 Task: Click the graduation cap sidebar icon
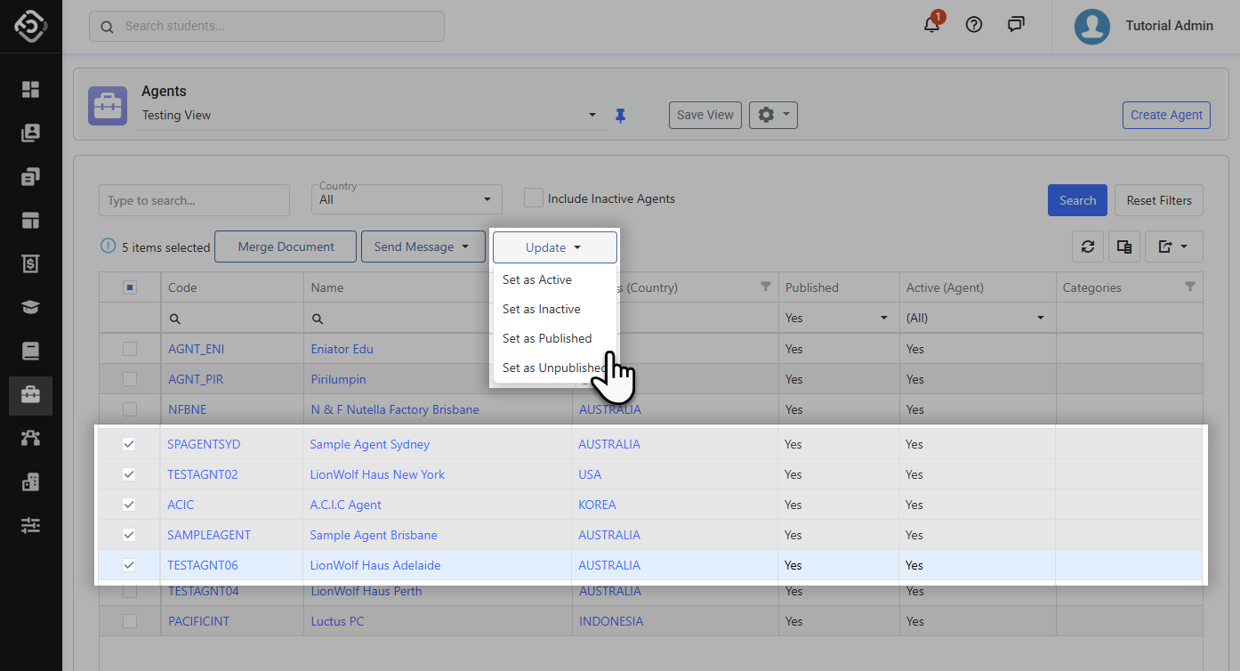coord(31,308)
